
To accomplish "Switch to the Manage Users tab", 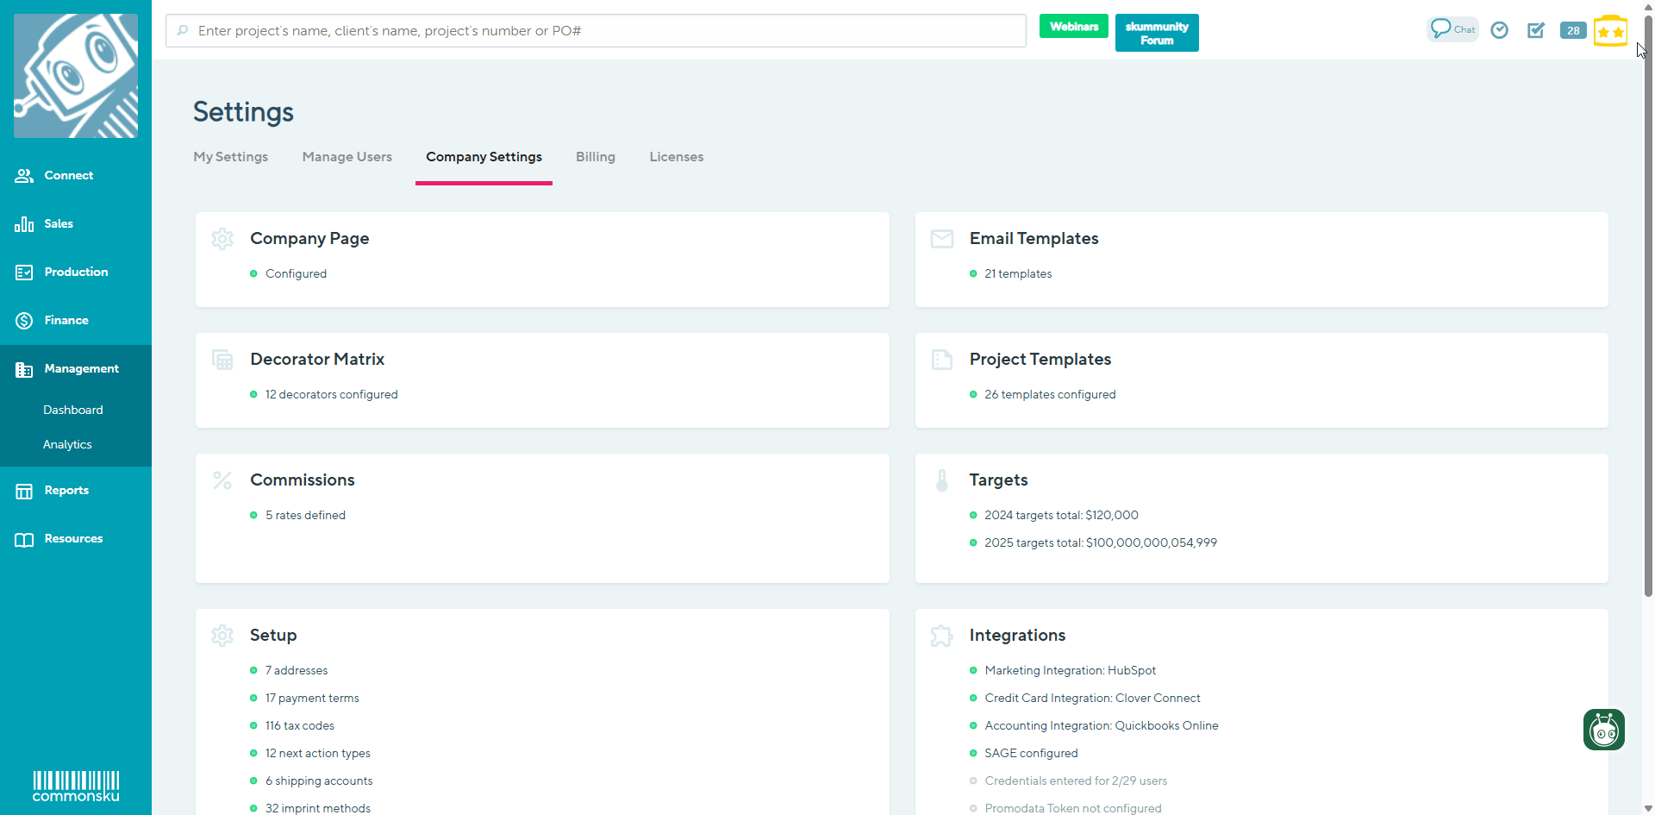I will 347,157.
